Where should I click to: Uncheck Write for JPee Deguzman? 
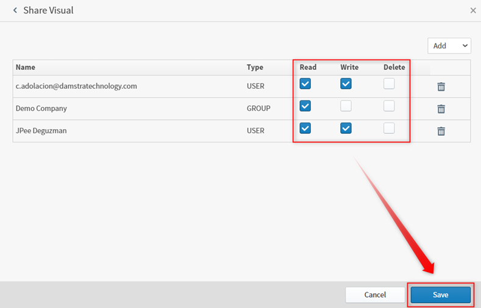[x=346, y=128]
